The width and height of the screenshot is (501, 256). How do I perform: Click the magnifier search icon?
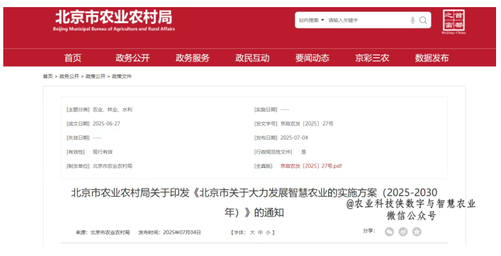coord(424,20)
